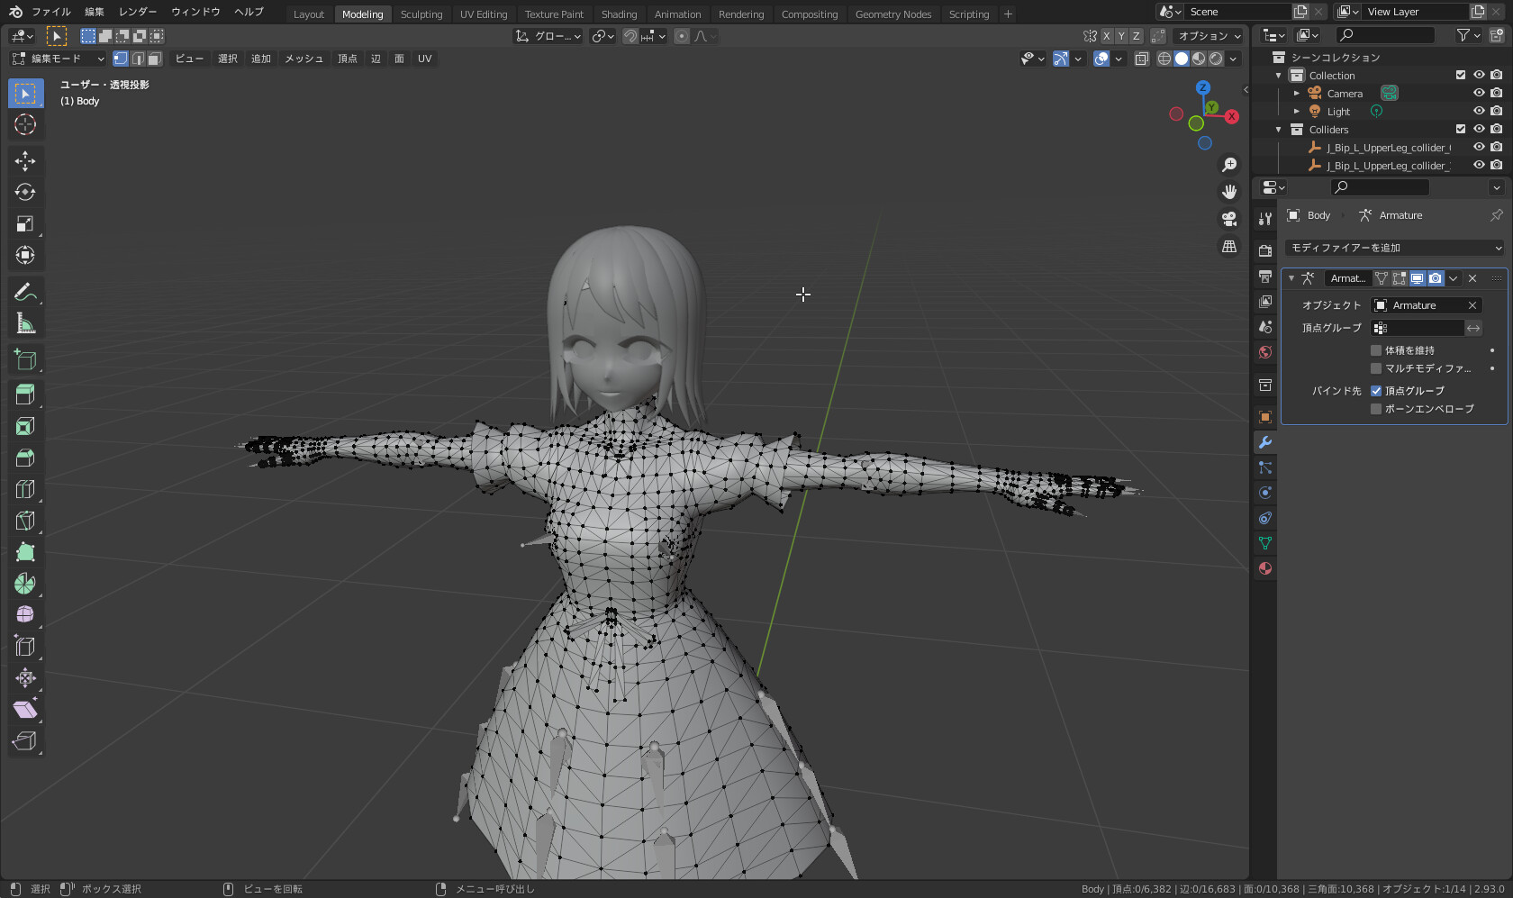Click the outliner search field

[1385, 35]
